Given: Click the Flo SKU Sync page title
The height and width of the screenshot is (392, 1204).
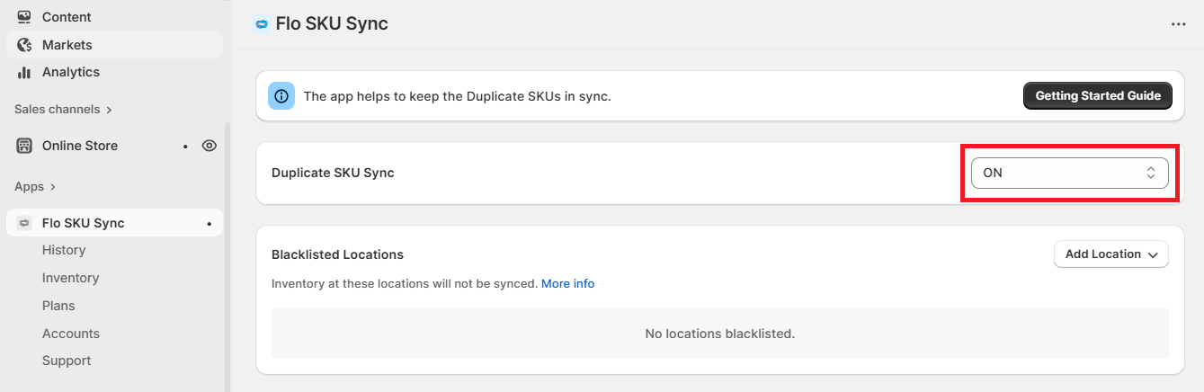Looking at the screenshot, I should tap(332, 24).
